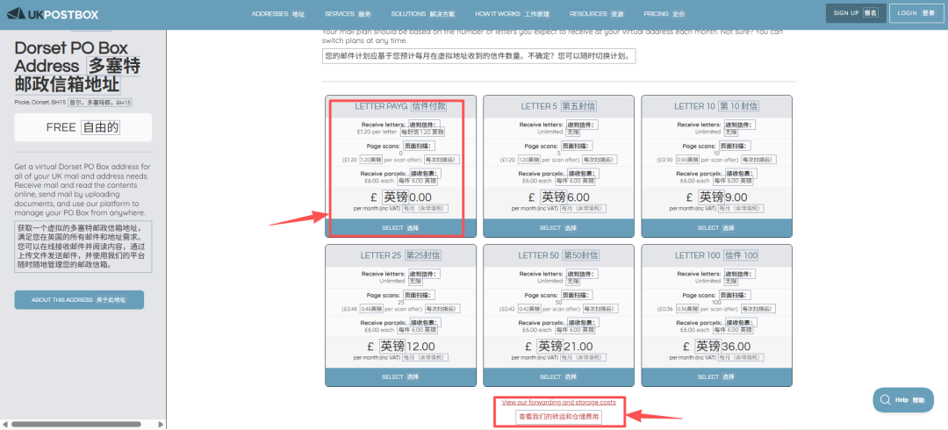Viewport: 948px width, 430px height.
Task: Open the Help chat bubble
Action: coord(902,399)
